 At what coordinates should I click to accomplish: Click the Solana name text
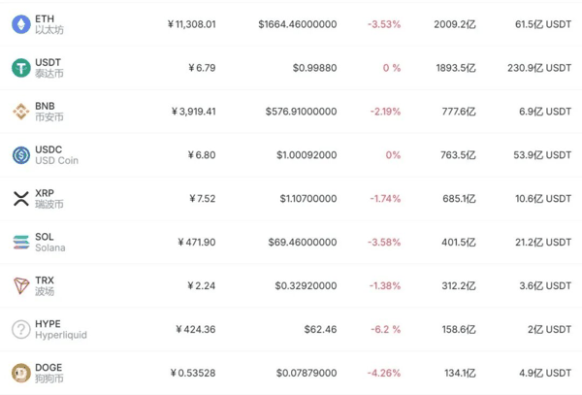pyautogui.click(x=50, y=247)
